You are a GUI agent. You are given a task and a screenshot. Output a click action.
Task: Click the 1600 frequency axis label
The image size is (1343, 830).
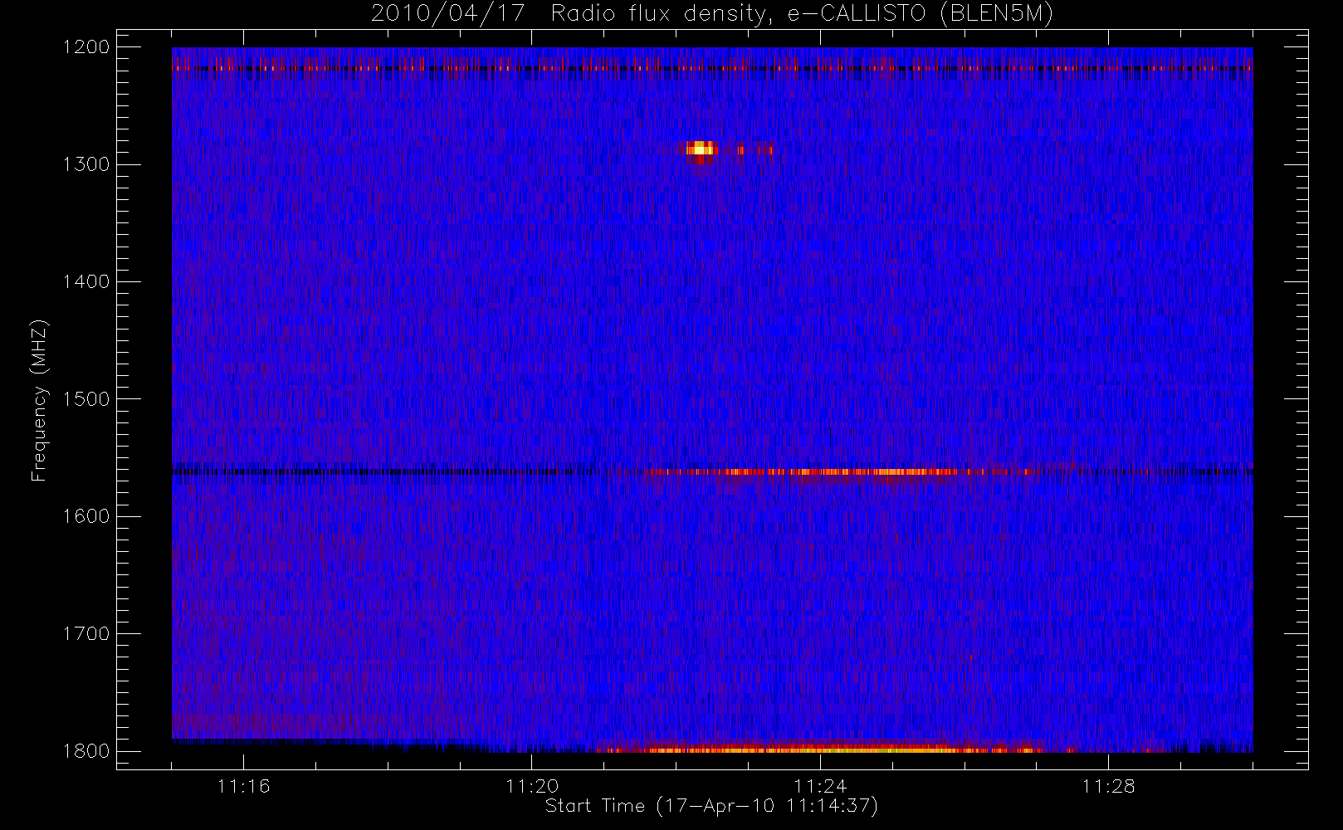point(86,516)
